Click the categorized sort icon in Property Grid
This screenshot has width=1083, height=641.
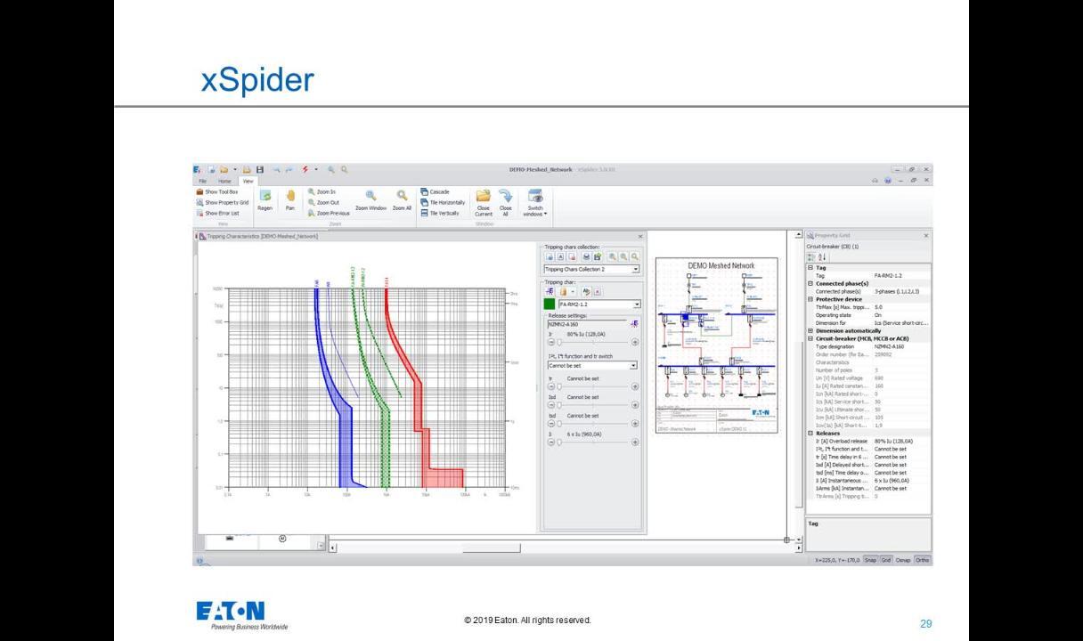tap(810, 256)
